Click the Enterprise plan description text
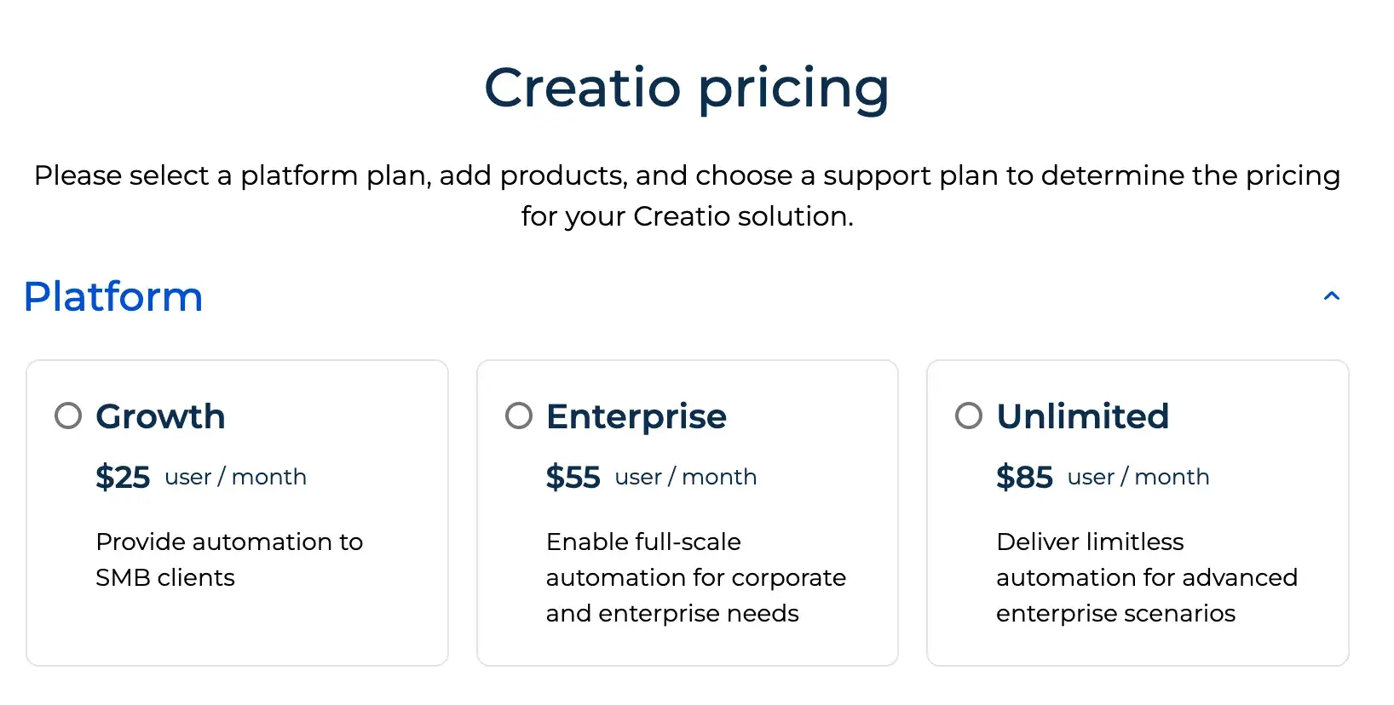 point(695,577)
